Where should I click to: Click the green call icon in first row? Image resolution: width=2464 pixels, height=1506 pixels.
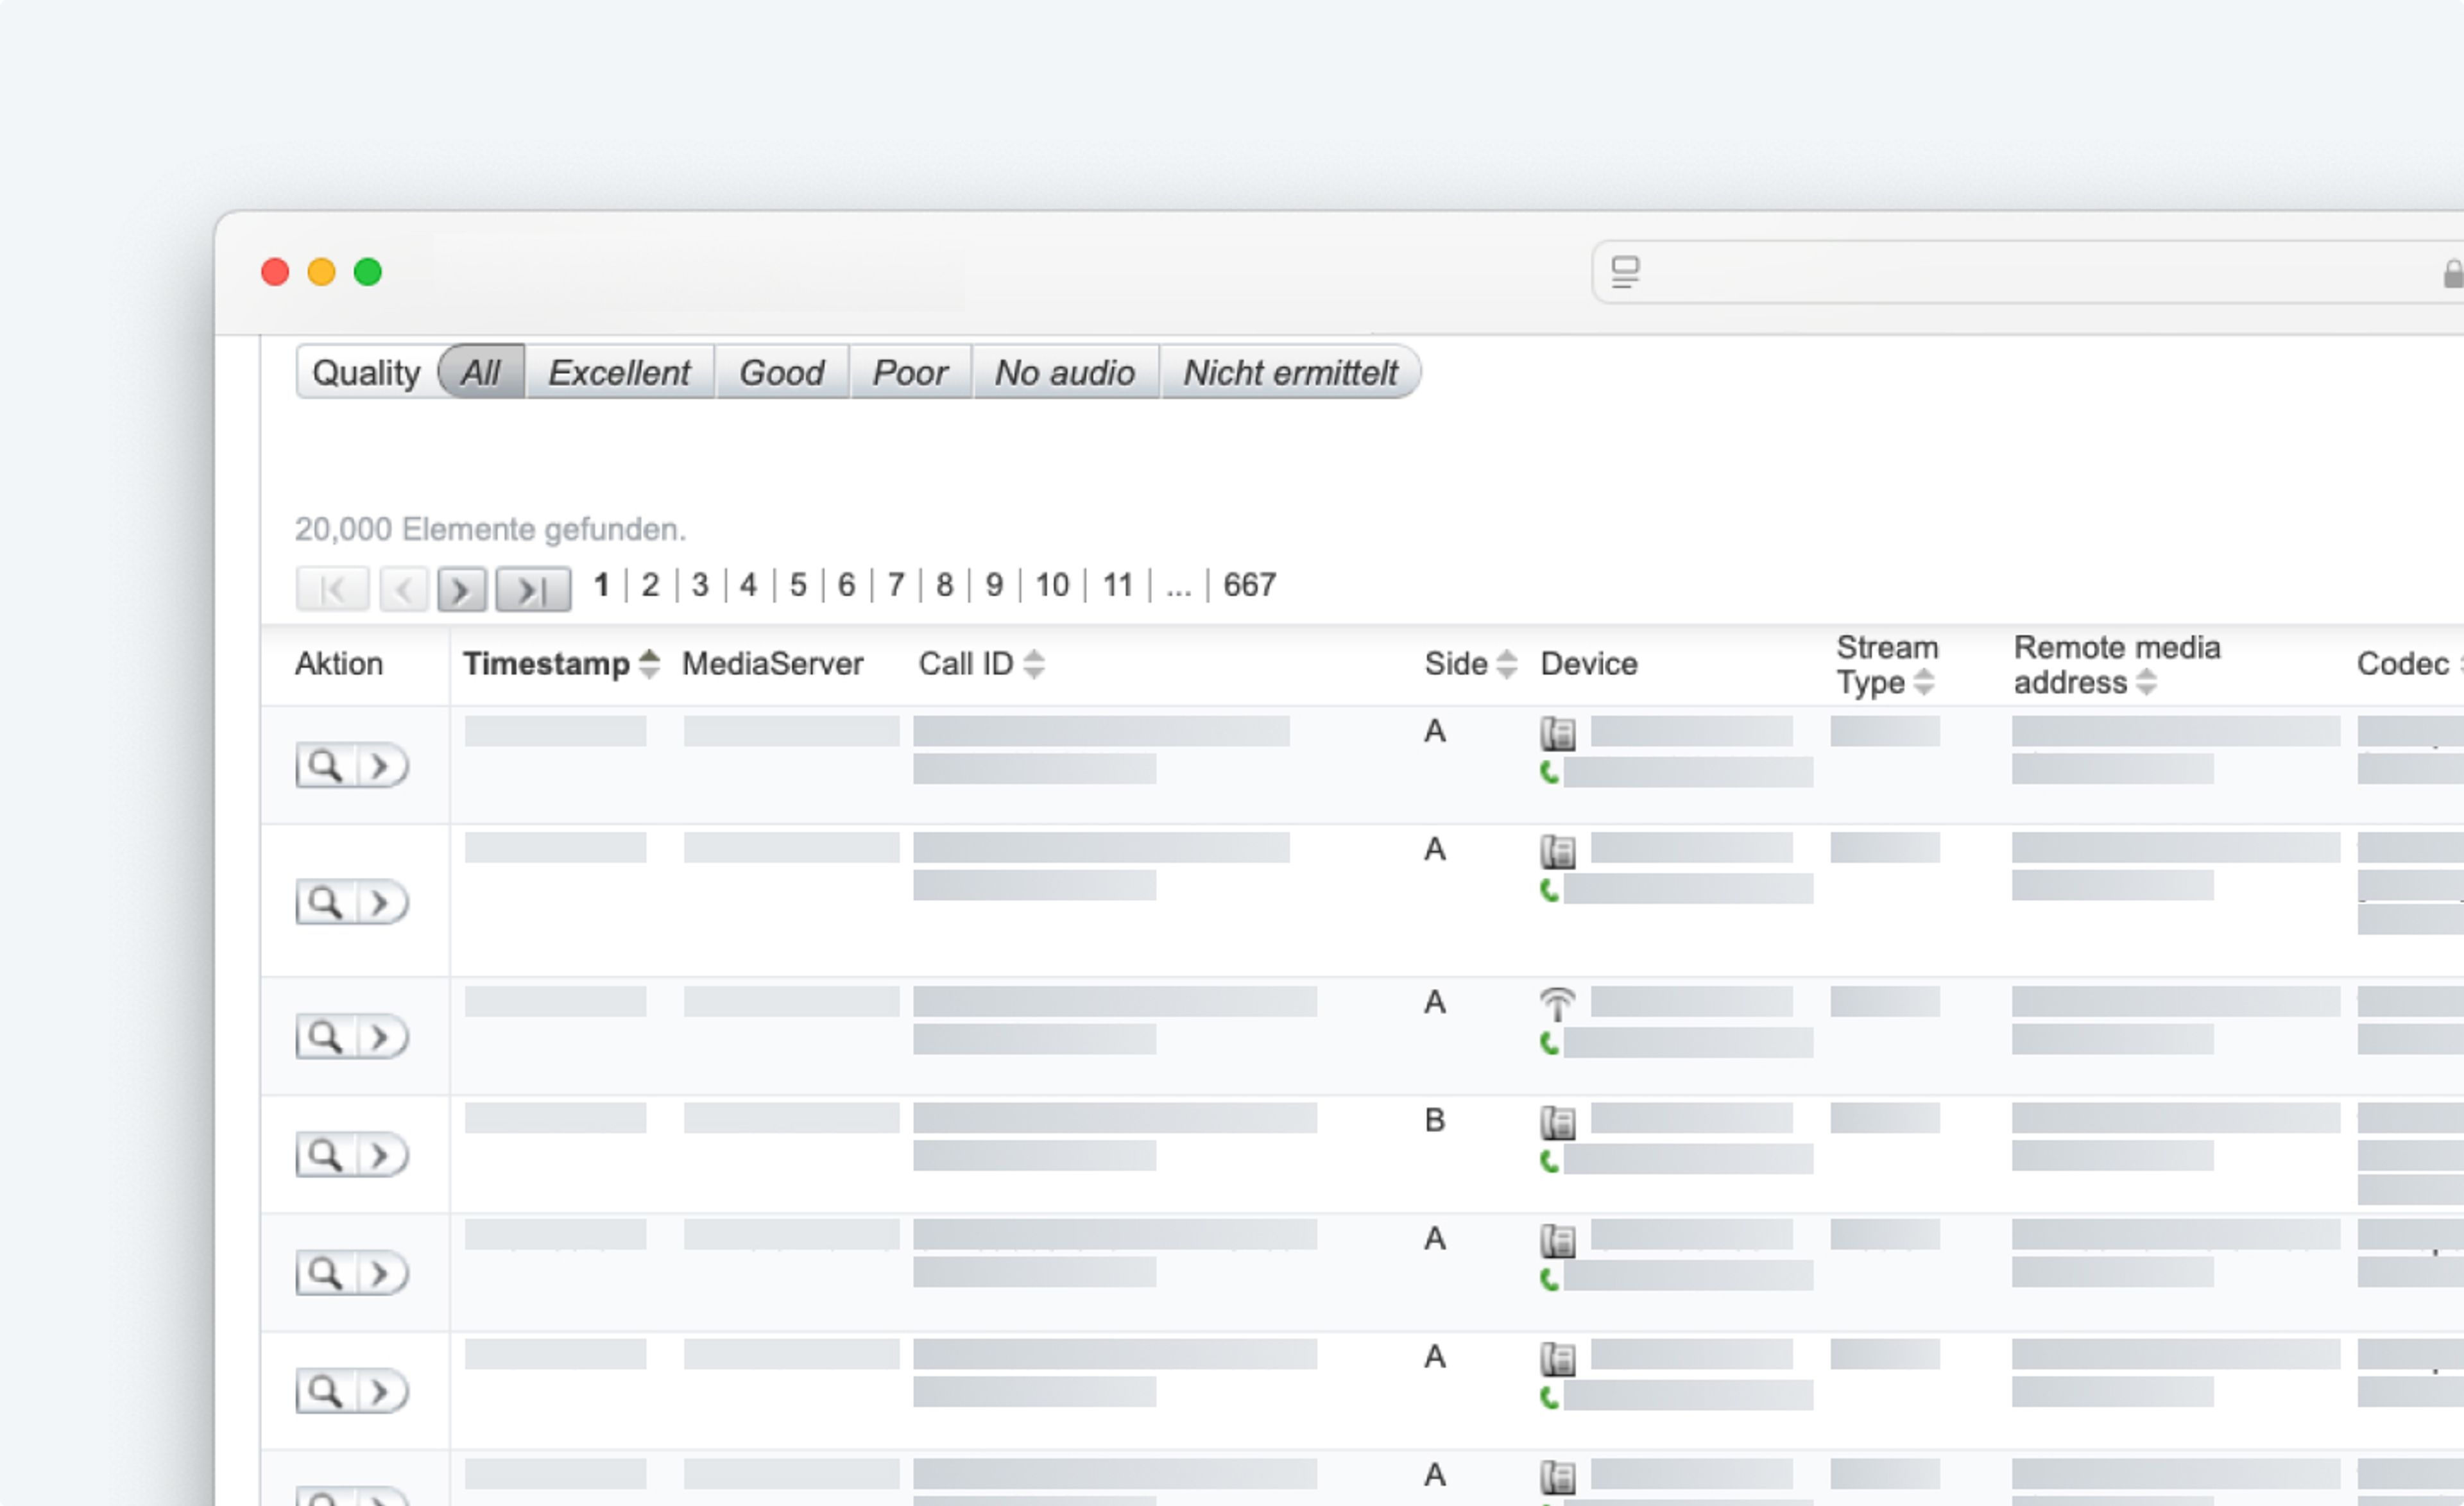(x=1549, y=772)
